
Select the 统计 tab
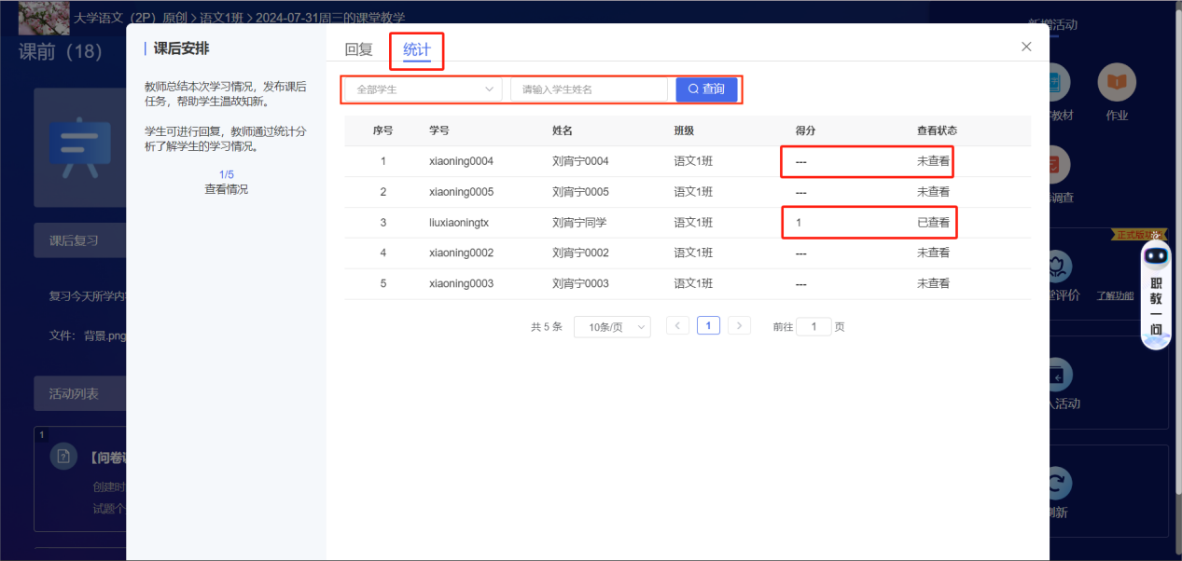[x=416, y=50]
